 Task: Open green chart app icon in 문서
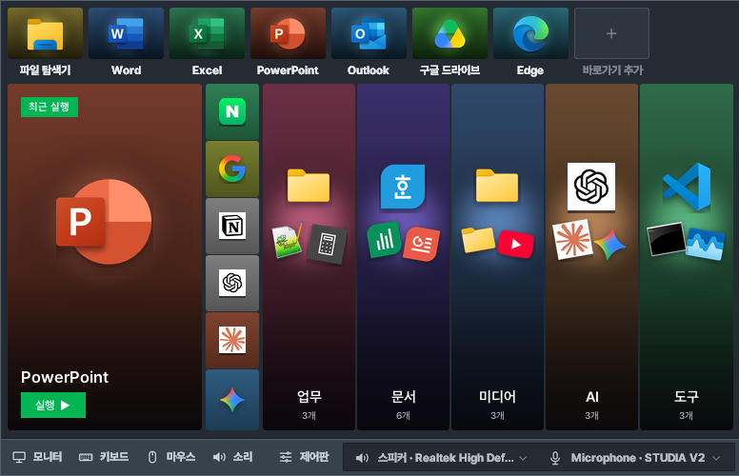pos(384,240)
